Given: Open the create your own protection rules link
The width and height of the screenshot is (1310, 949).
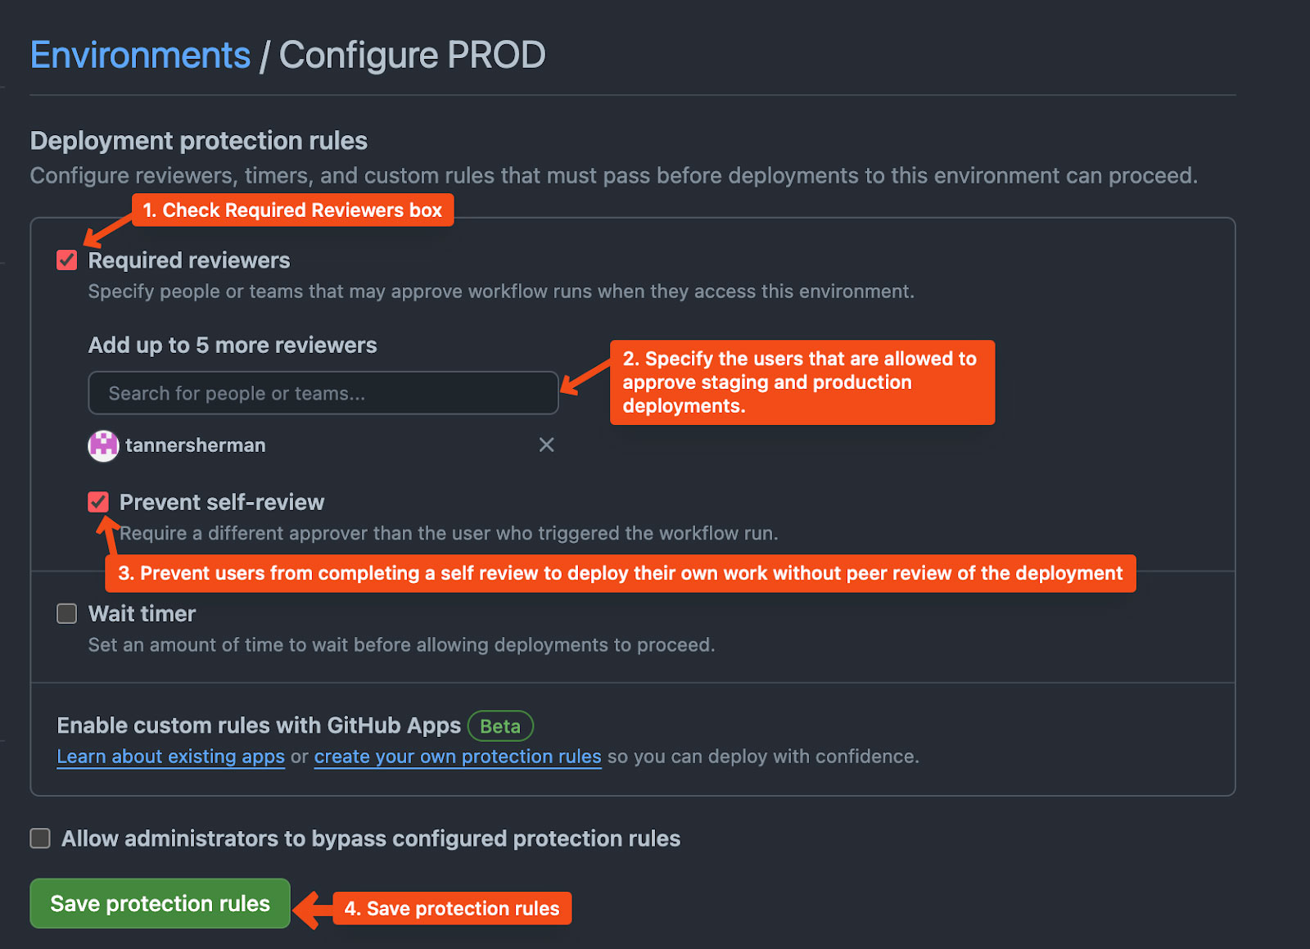Looking at the screenshot, I should click(x=458, y=757).
